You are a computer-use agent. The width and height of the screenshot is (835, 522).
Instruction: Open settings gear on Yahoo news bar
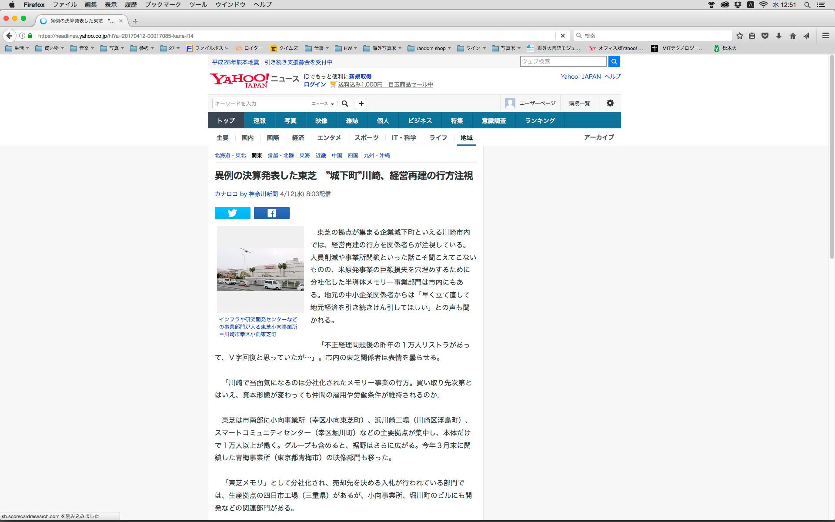610,103
